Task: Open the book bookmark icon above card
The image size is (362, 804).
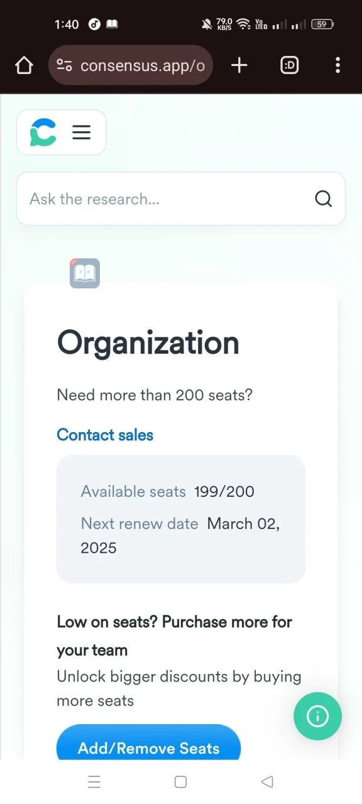Action: pyautogui.click(x=85, y=273)
